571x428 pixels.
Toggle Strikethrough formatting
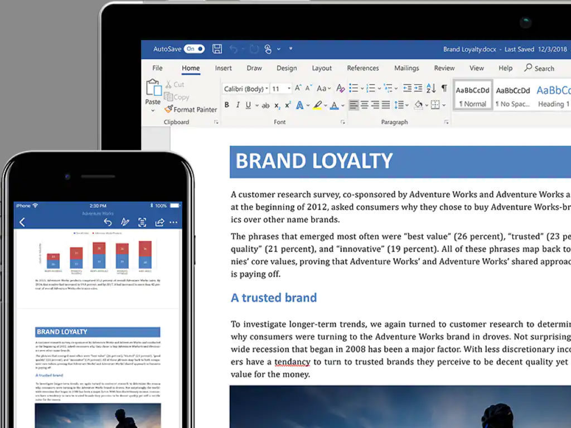click(266, 105)
